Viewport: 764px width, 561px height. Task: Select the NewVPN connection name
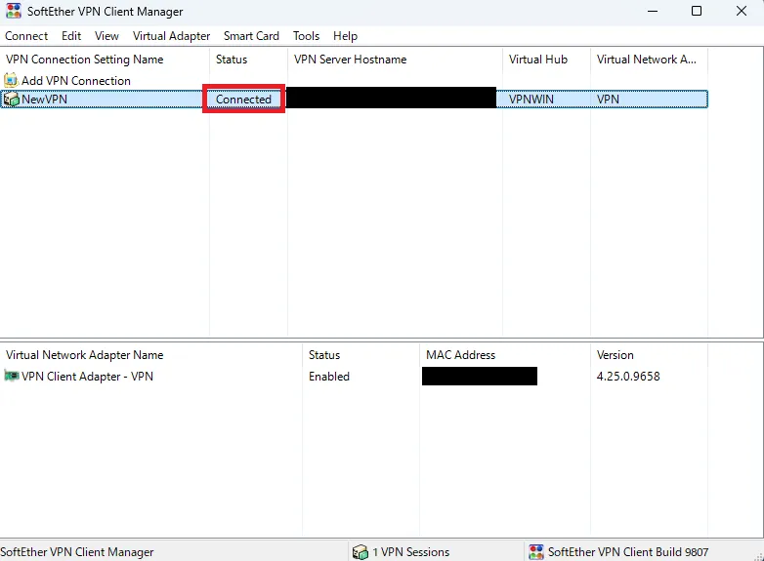coord(44,100)
